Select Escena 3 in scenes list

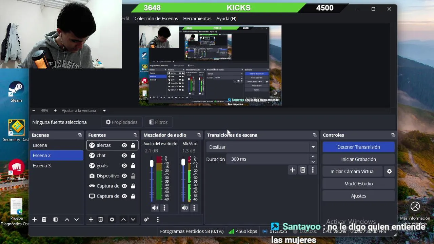(x=56, y=166)
